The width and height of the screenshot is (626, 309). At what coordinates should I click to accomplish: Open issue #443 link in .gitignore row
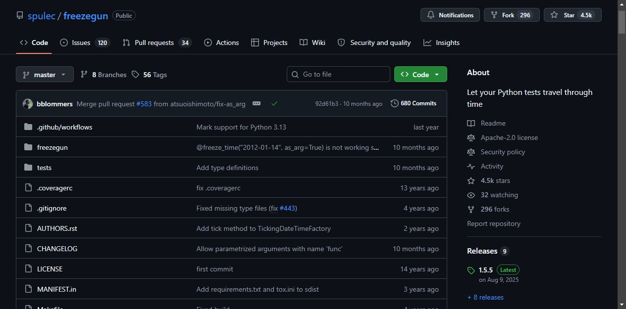pyautogui.click(x=287, y=208)
